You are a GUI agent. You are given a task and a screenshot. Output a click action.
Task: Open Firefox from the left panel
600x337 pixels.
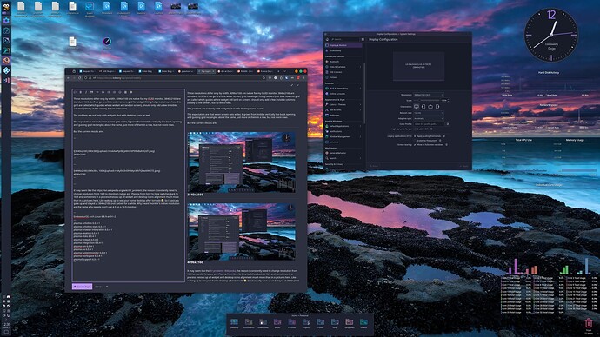pos(6,60)
